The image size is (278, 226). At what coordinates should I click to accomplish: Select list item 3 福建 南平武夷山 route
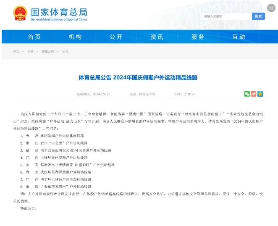point(66,150)
